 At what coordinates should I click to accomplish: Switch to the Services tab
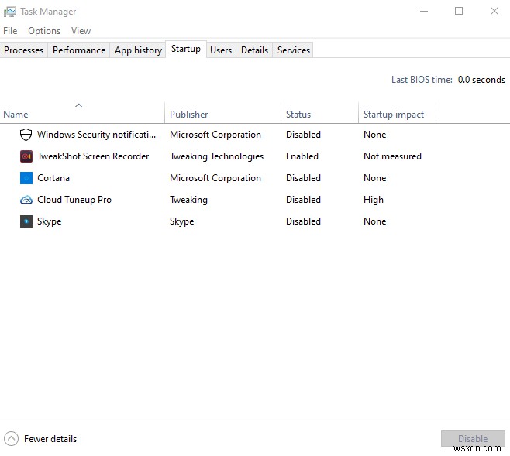coord(294,50)
